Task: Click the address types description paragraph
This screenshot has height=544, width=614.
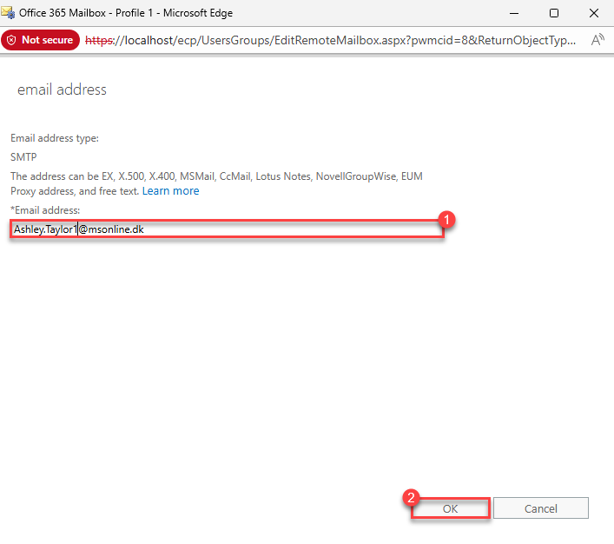Action: click(216, 183)
